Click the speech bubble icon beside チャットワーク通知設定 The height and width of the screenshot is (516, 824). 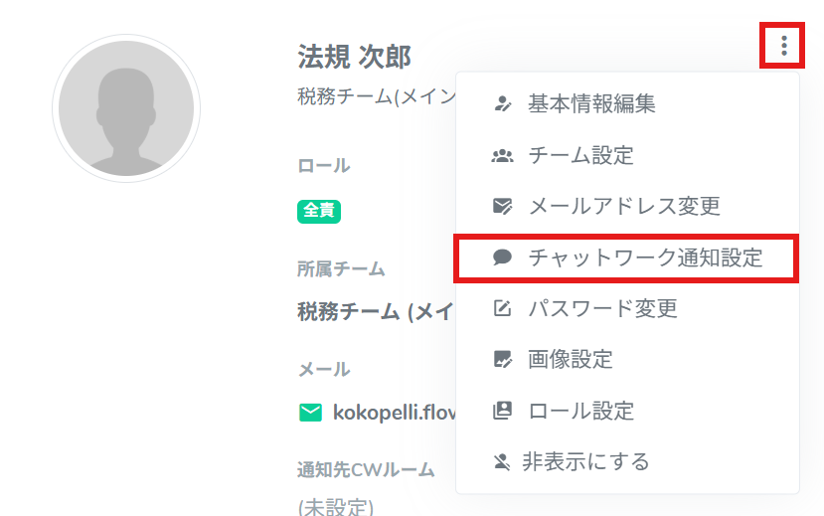click(503, 258)
